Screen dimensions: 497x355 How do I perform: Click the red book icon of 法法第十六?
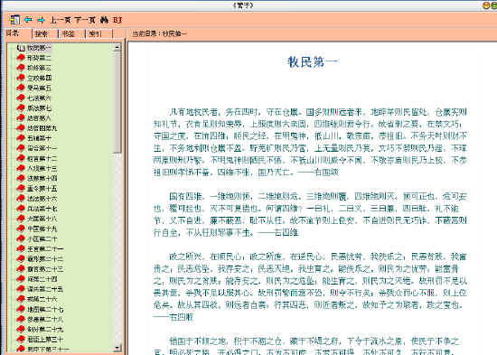[21, 199]
